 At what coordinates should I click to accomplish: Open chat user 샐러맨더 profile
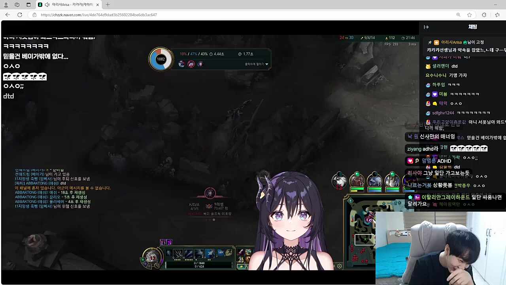tap(440, 66)
